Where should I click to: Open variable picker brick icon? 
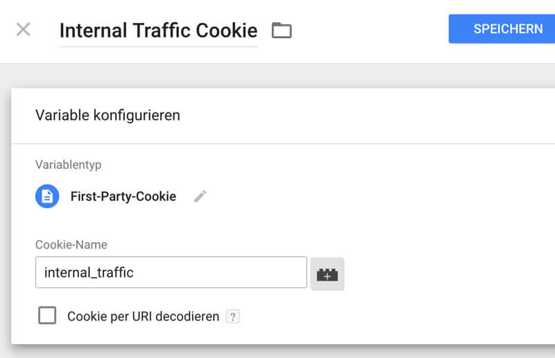[x=327, y=274]
